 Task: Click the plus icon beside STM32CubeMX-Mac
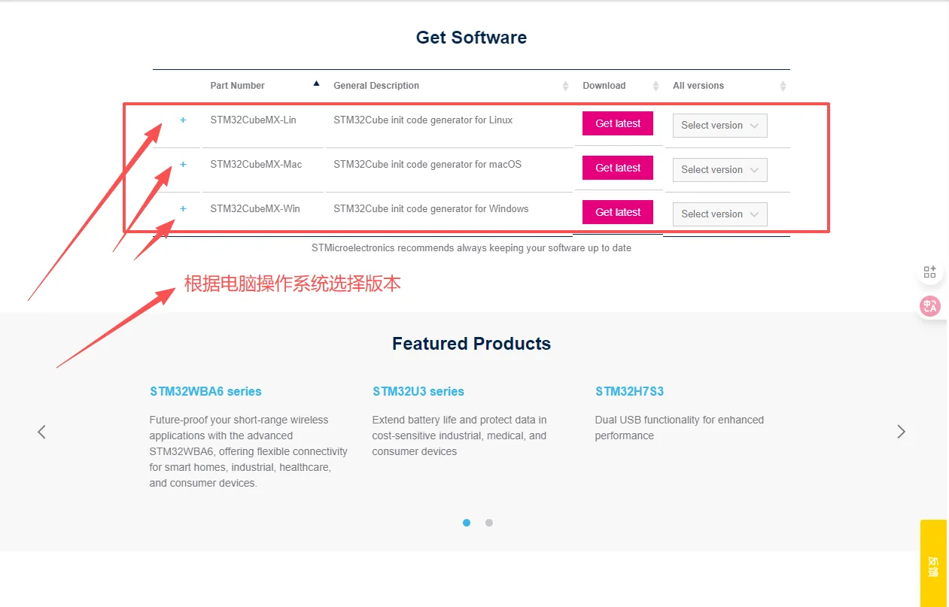pos(183,164)
